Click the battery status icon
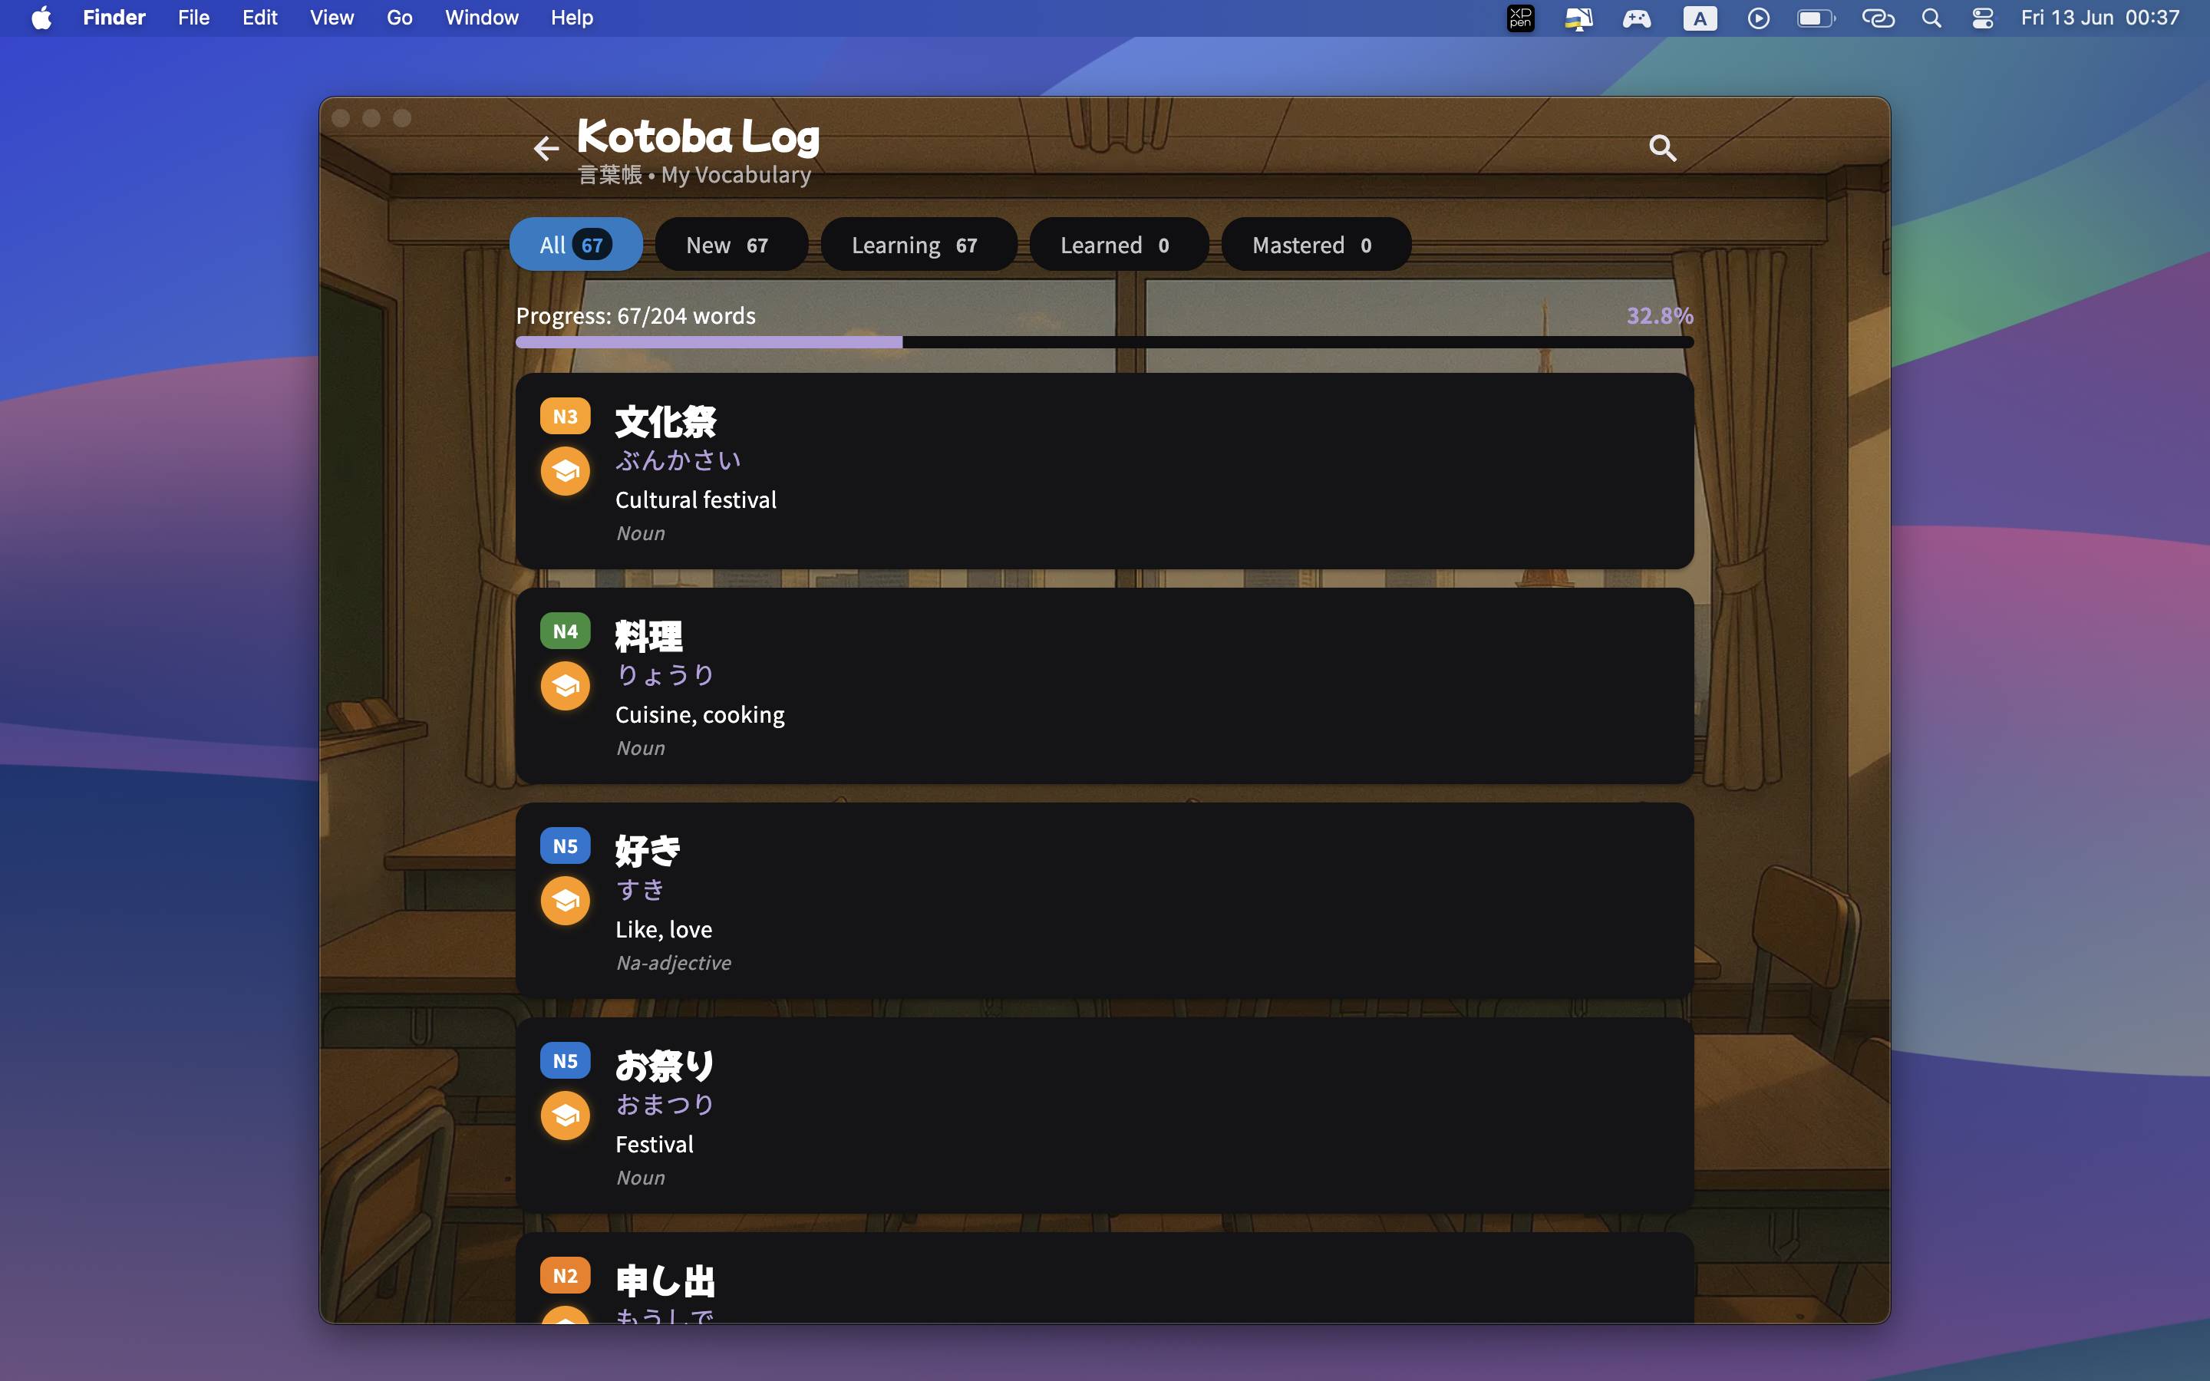 pyautogui.click(x=1816, y=18)
